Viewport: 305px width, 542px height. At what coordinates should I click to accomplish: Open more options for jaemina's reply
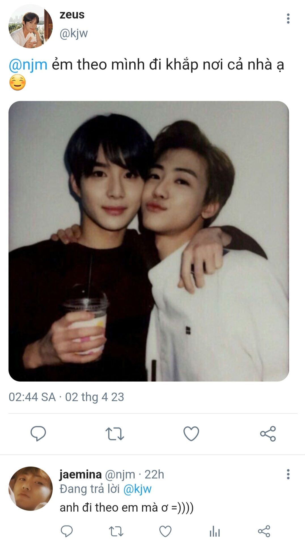click(288, 474)
